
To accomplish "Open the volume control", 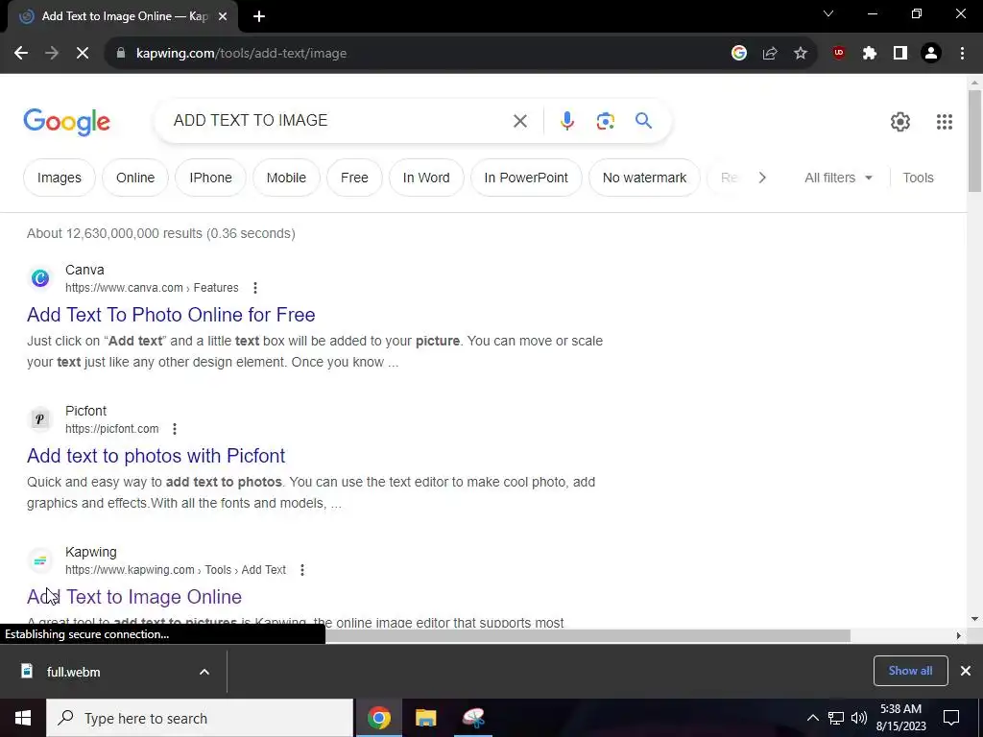I will (x=859, y=718).
